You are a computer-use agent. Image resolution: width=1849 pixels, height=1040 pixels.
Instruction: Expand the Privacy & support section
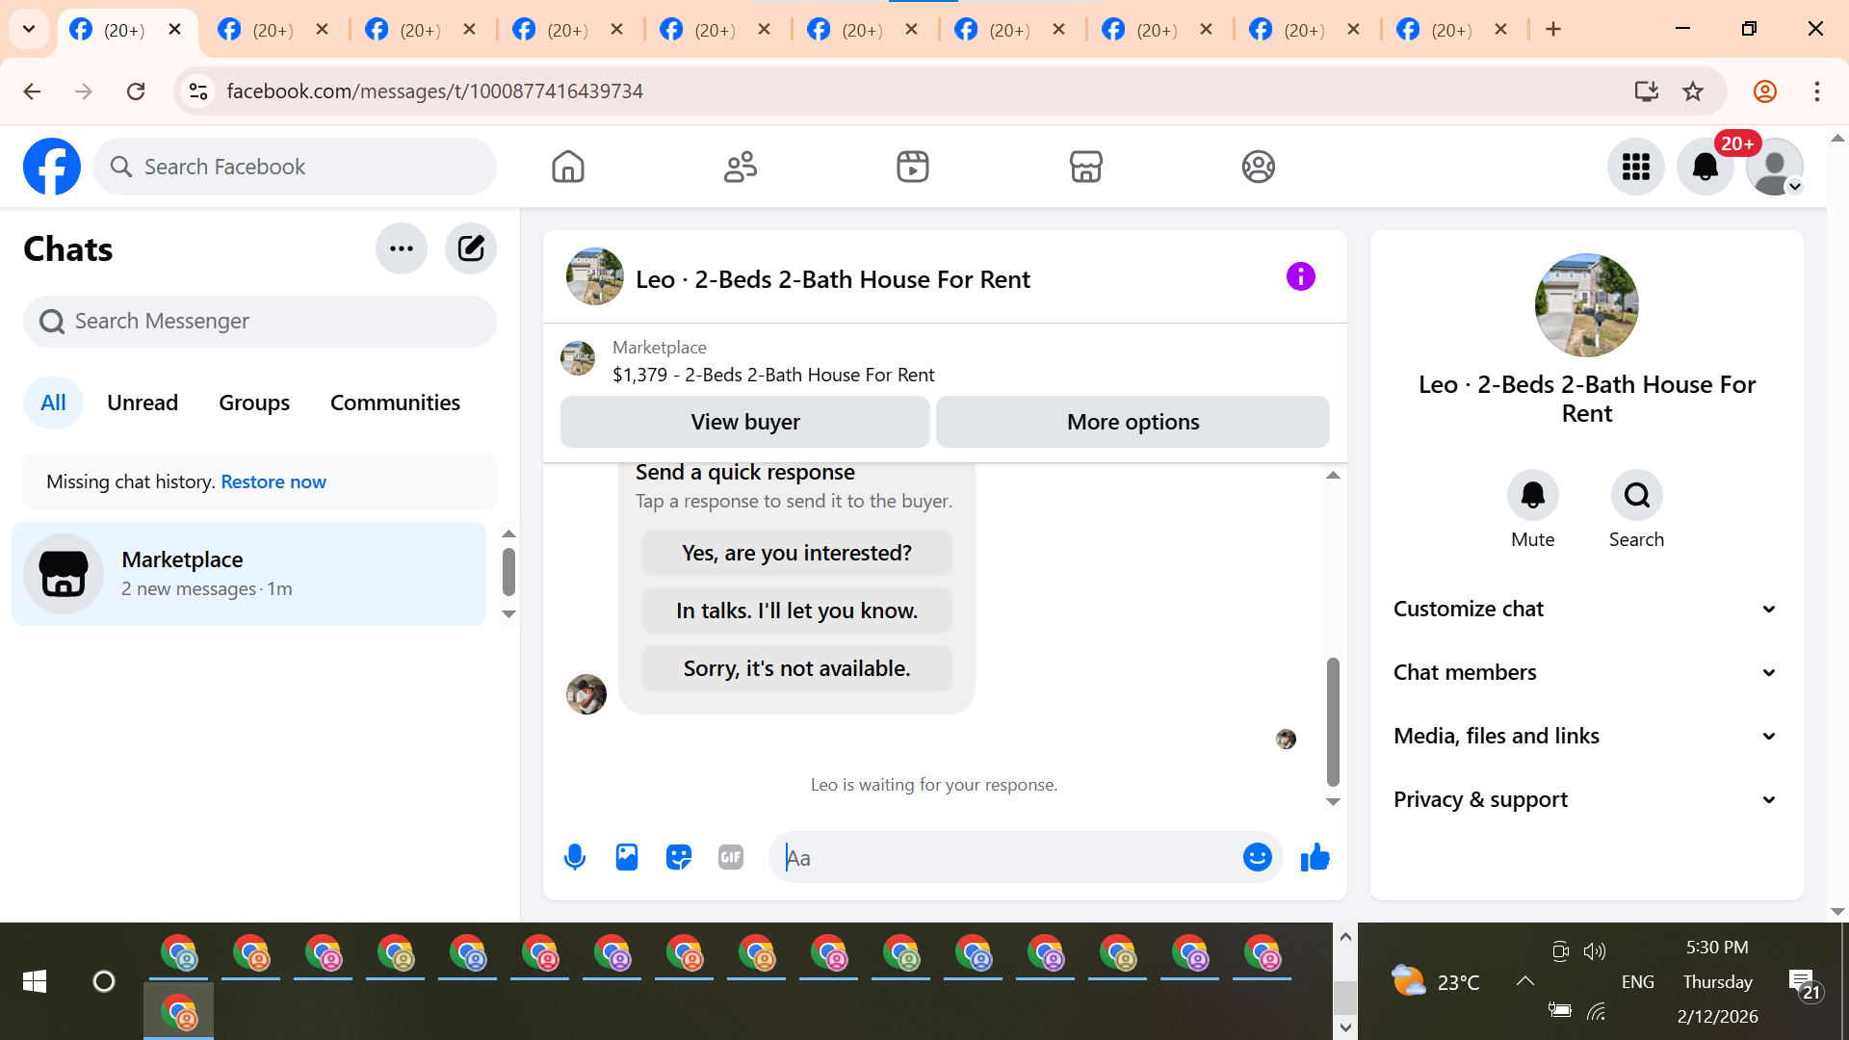click(1586, 799)
